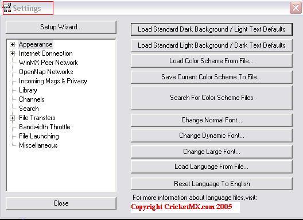The width and height of the screenshot is (303, 220).
Task: Open the Library settings page
Action: tap(28, 90)
